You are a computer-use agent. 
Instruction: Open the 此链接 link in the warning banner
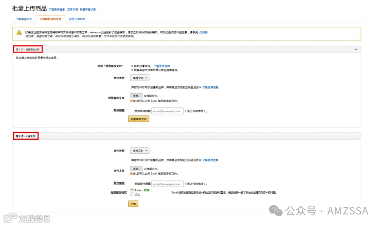[x=203, y=32]
